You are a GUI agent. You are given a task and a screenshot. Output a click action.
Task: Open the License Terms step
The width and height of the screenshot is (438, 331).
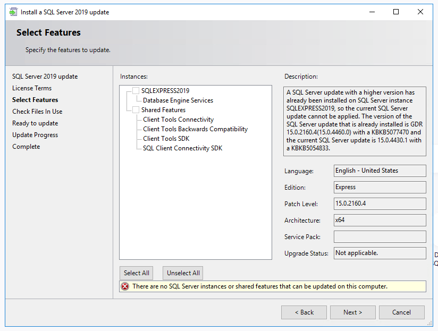coord(32,88)
